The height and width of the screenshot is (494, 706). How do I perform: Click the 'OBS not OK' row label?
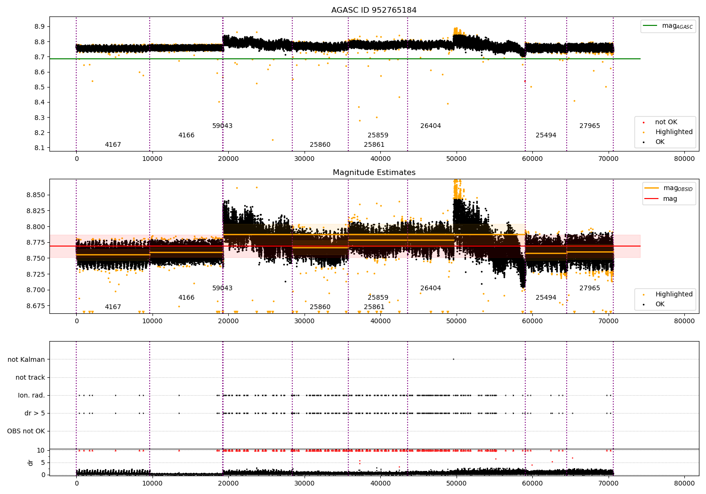pyautogui.click(x=26, y=431)
